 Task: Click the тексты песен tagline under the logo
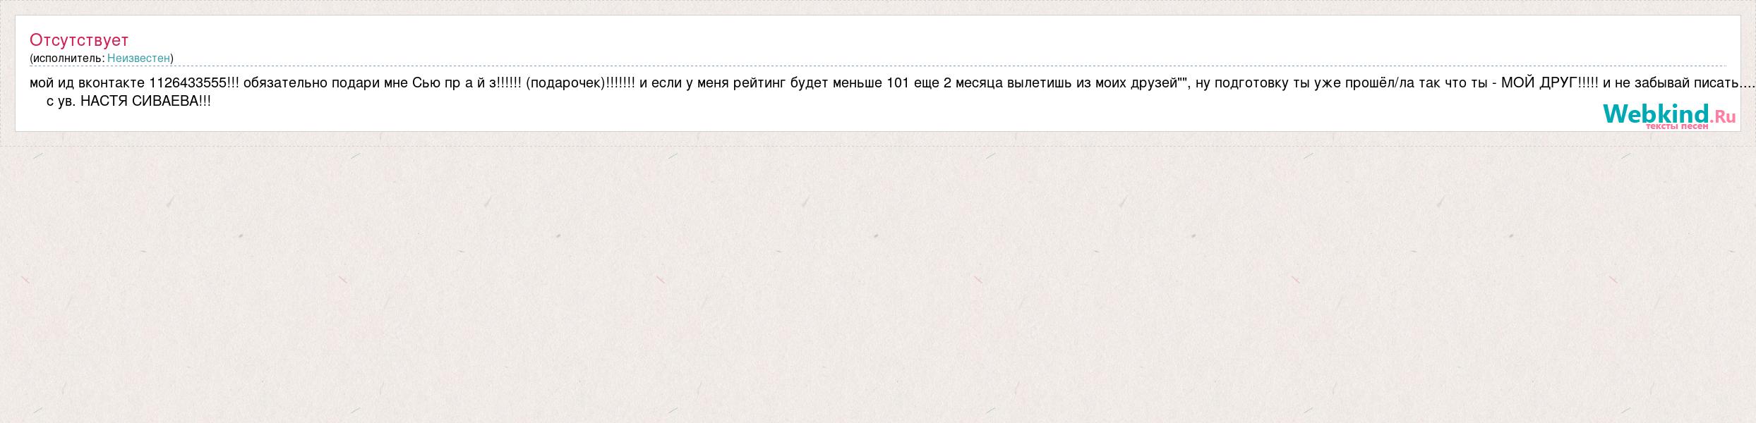[1677, 126]
